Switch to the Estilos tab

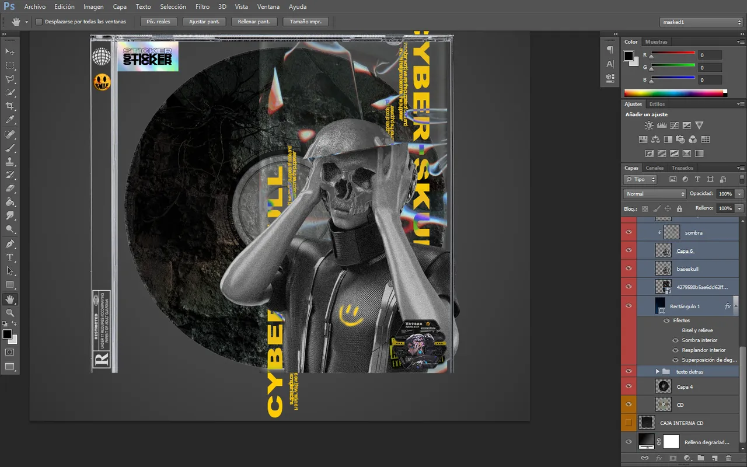pos(657,104)
